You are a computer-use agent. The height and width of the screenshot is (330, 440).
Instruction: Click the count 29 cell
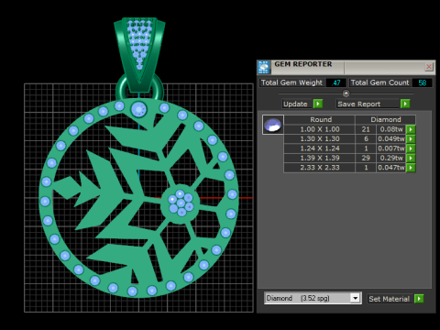[366, 158]
